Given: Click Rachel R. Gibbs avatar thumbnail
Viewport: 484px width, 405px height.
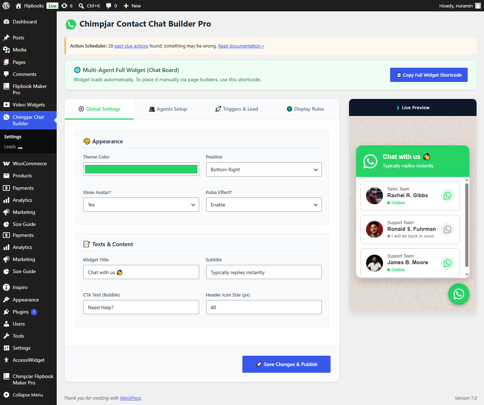Looking at the screenshot, I should pos(375,196).
